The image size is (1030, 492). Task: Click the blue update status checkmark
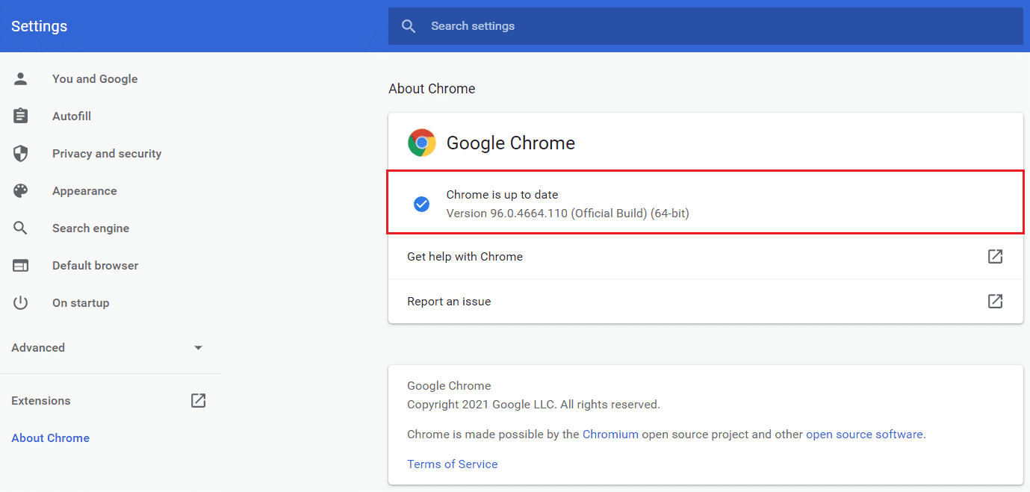[421, 202]
